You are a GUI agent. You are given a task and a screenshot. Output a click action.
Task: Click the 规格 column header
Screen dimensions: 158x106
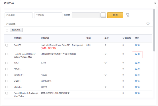click(x=88, y=38)
